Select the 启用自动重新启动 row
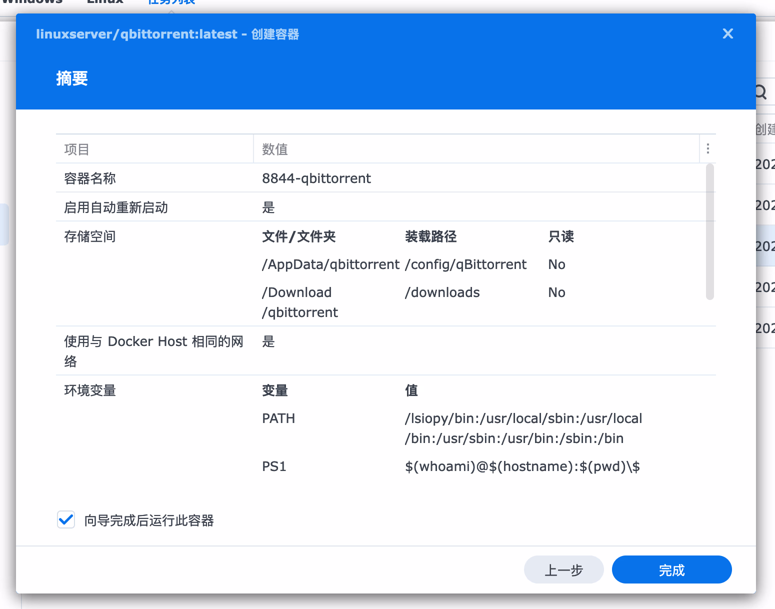775x609 pixels. pos(116,207)
